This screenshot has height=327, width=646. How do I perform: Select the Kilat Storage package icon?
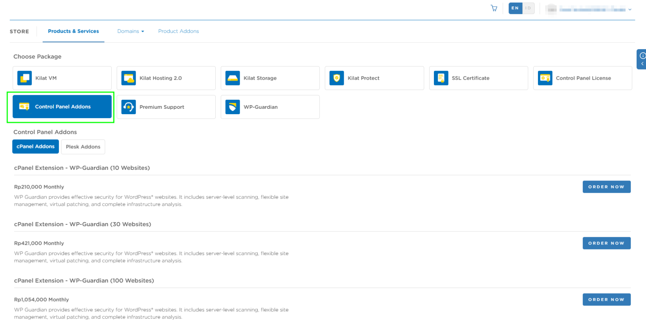pos(233,78)
